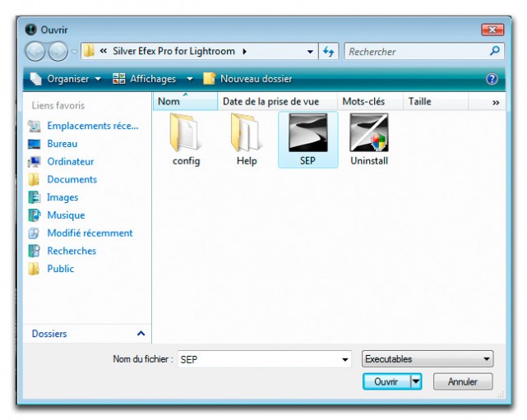Open the config folder icon

186,132
